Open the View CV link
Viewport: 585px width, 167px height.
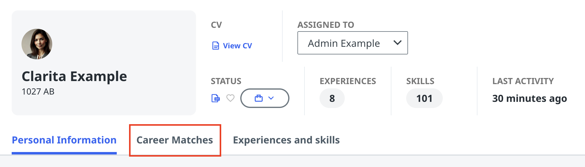tap(237, 46)
